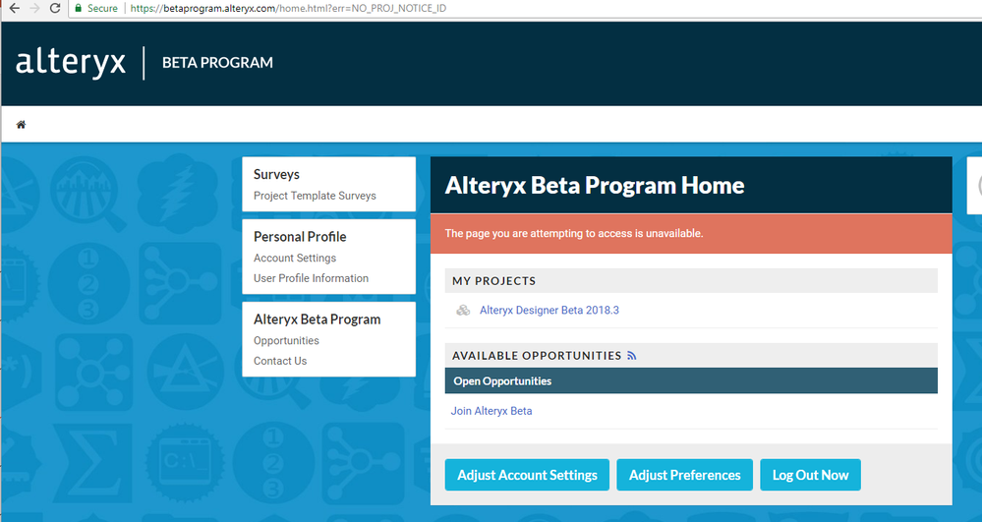This screenshot has height=522, width=982.
Task: Click the Adjust Preferences button
Action: click(684, 475)
